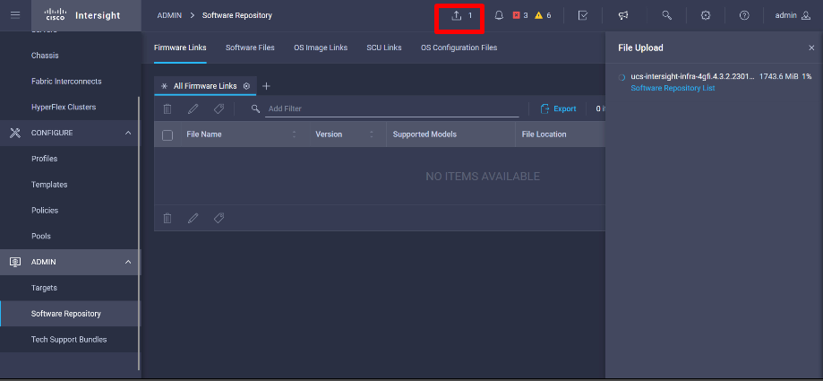Open the requests checklist icon
This screenshot has height=381, width=823.
583,15
